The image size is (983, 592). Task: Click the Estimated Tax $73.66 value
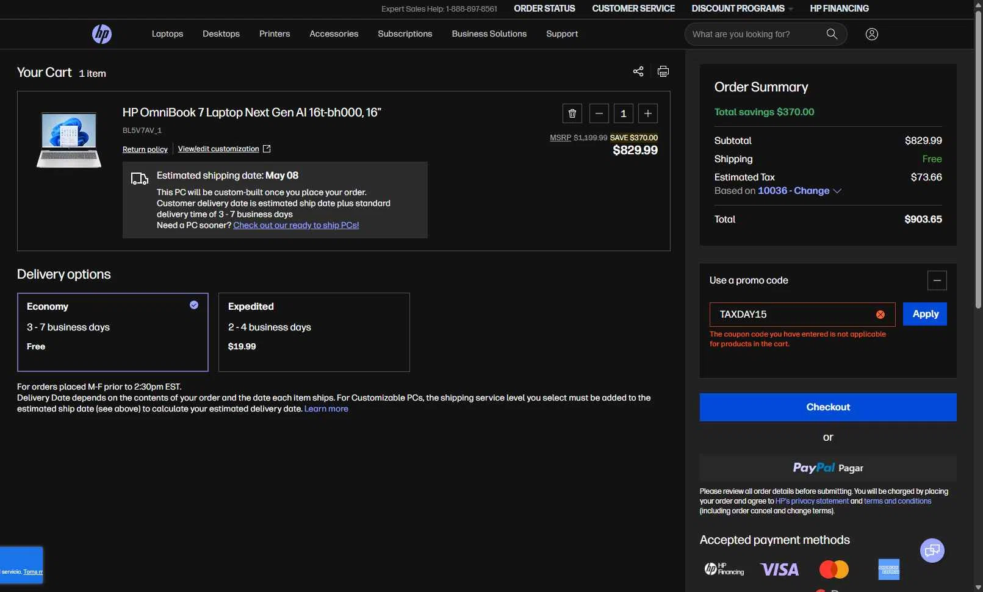click(926, 177)
